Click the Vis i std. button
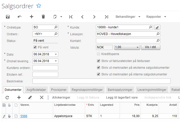This screenshot has height=122, width=180. 151,47
